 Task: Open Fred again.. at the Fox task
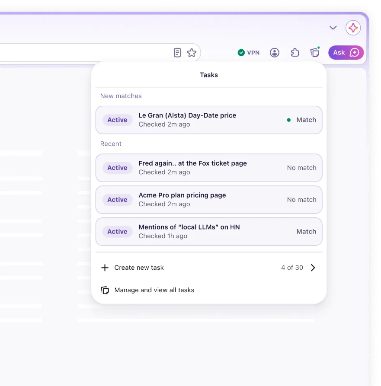click(x=208, y=168)
